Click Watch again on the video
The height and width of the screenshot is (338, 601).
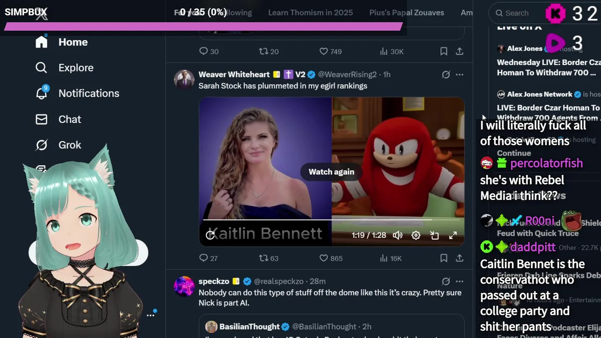tap(331, 172)
